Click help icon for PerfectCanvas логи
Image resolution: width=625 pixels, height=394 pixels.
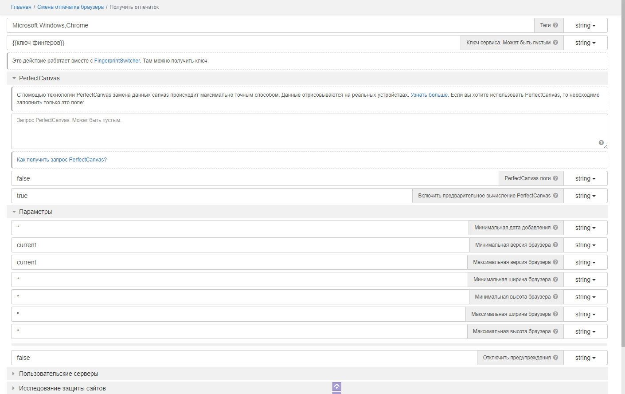point(555,178)
